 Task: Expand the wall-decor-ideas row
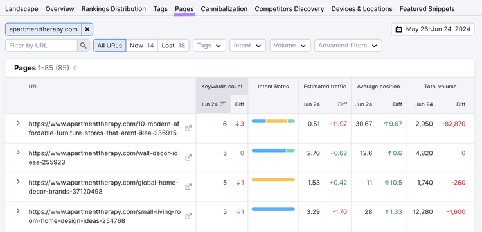click(x=18, y=153)
